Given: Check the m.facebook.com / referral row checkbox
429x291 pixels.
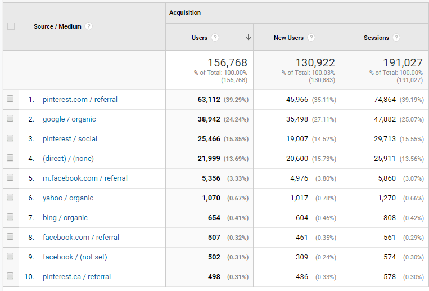Looking at the screenshot, I should (10, 177).
